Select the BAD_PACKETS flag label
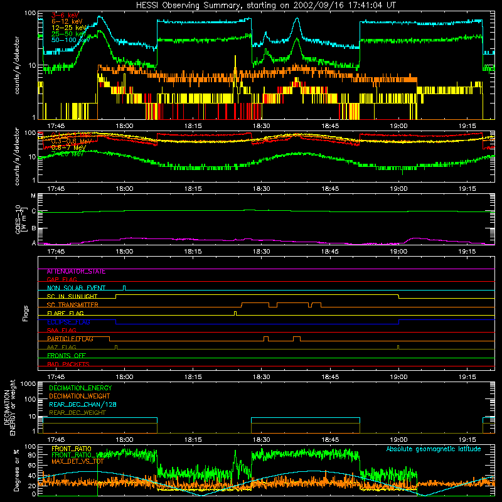This screenshot has height=502, width=502. tap(68, 364)
